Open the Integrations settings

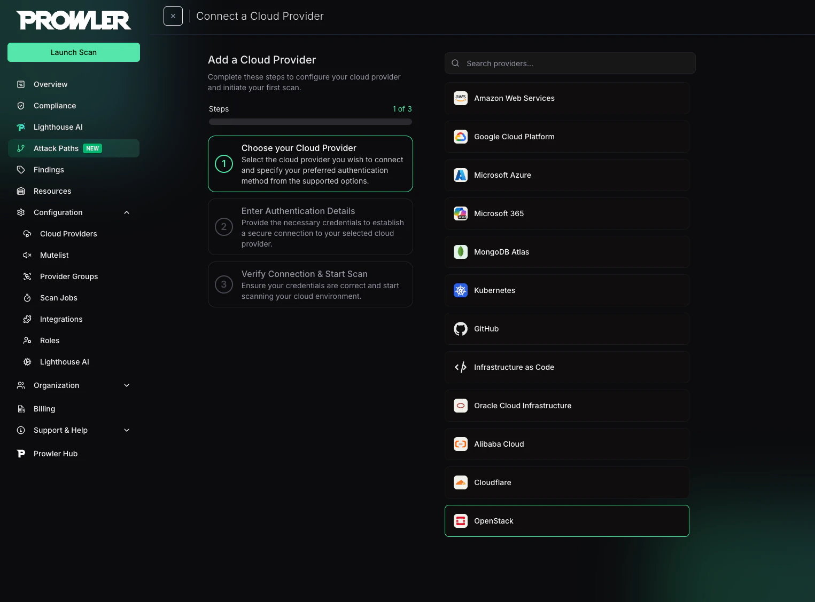pyautogui.click(x=61, y=319)
